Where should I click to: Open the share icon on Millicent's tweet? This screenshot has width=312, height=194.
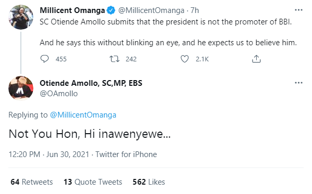256,59
